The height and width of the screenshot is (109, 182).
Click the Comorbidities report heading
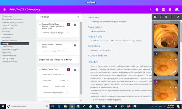tap(95, 27)
